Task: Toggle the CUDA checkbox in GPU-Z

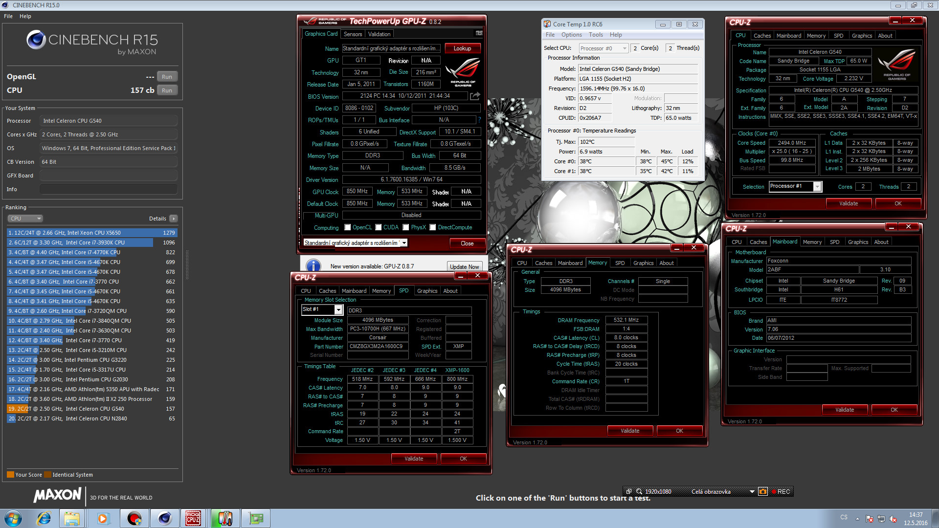Action: (x=379, y=227)
